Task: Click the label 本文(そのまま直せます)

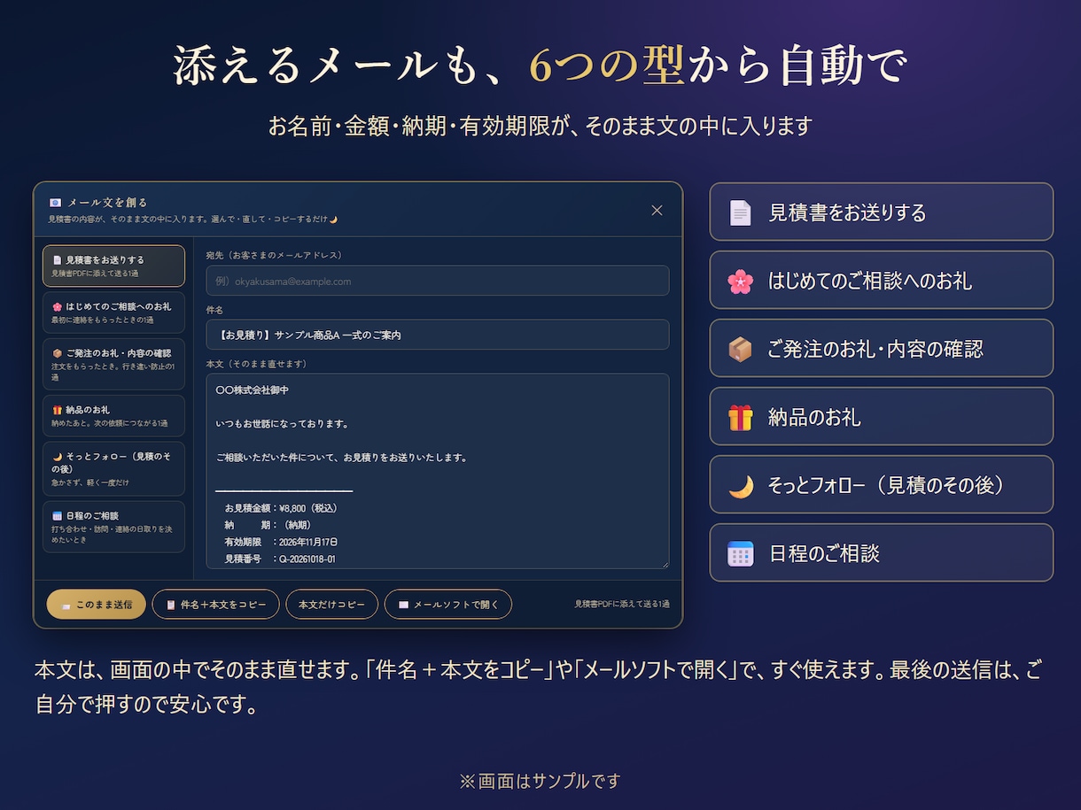Action: click(257, 364)
